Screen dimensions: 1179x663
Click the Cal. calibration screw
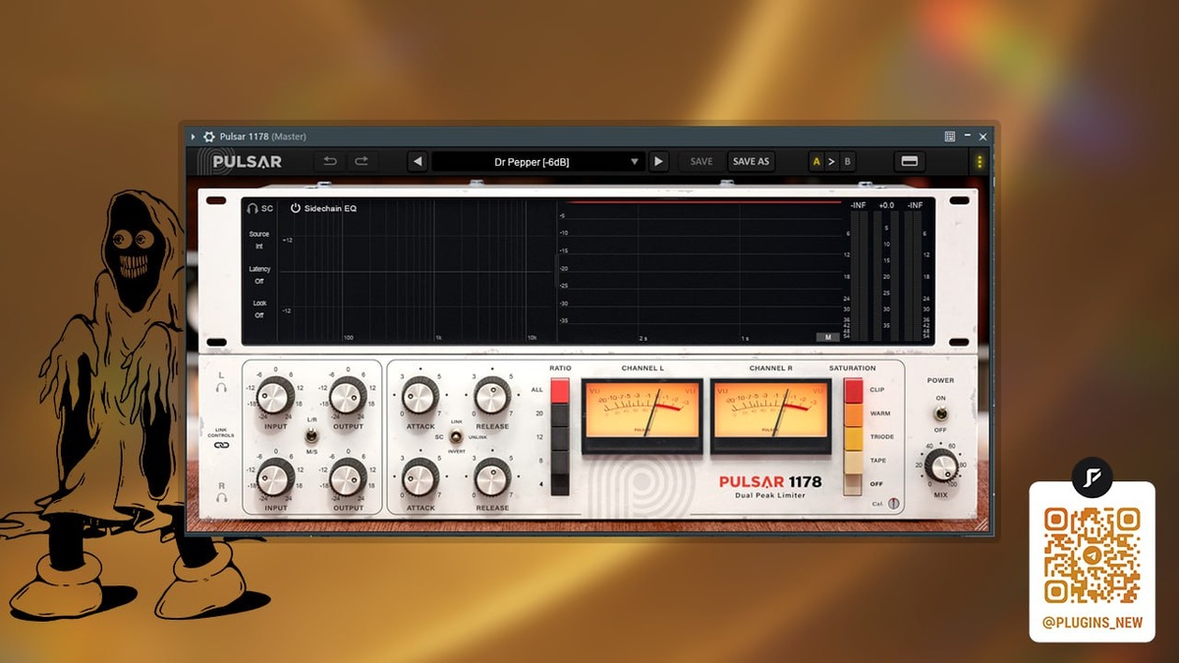coord(893,504)
